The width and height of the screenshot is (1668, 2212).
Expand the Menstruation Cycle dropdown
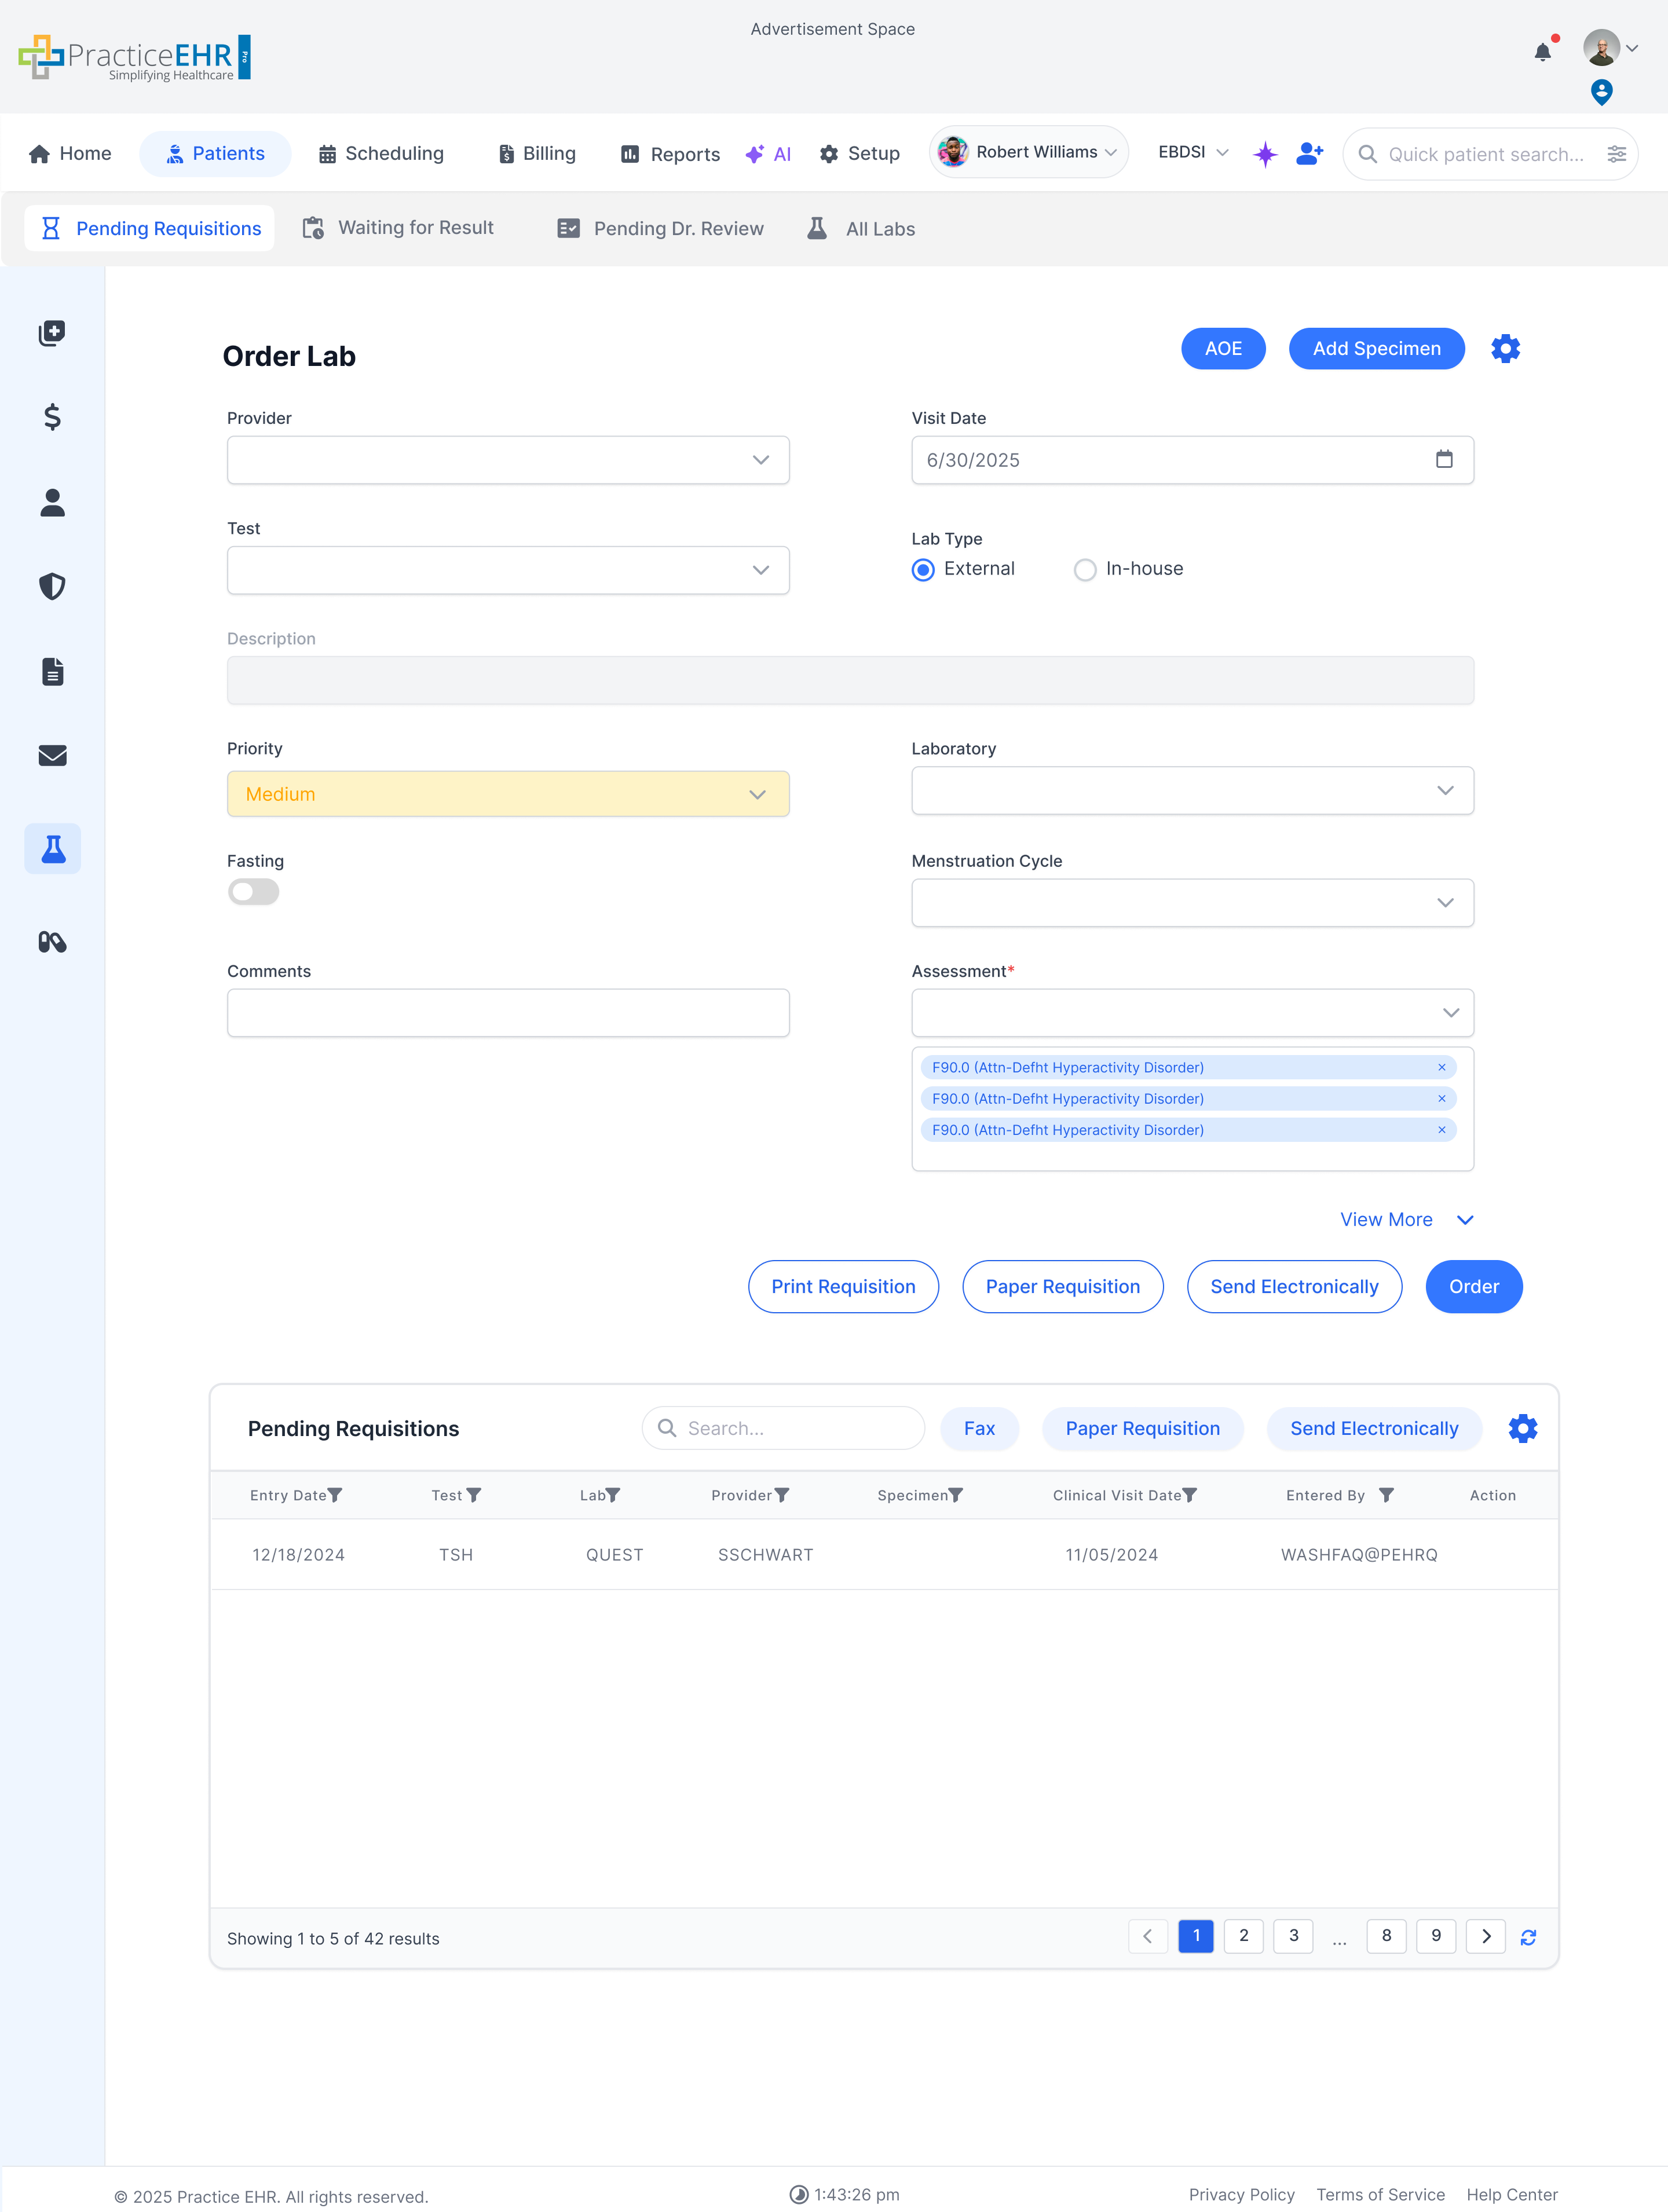coord(1192,902)
